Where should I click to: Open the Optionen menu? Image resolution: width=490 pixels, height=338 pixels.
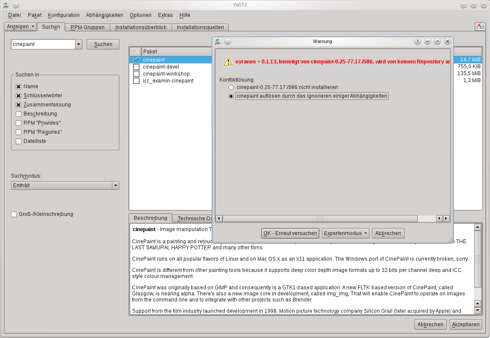pyautogui.click(x=141, y=15)
